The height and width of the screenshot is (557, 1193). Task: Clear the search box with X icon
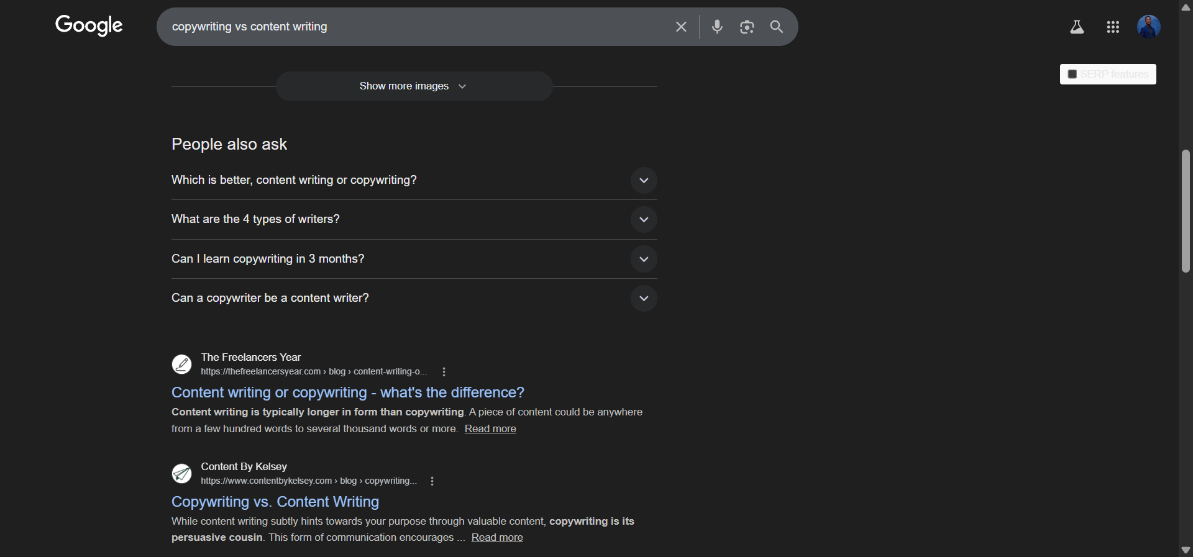(681, 27)
